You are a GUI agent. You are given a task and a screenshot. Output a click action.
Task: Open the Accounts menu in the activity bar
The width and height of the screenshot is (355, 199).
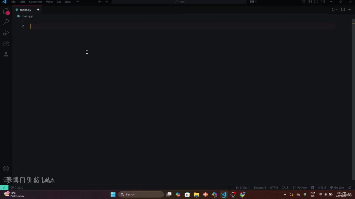[x=6, y=169]
